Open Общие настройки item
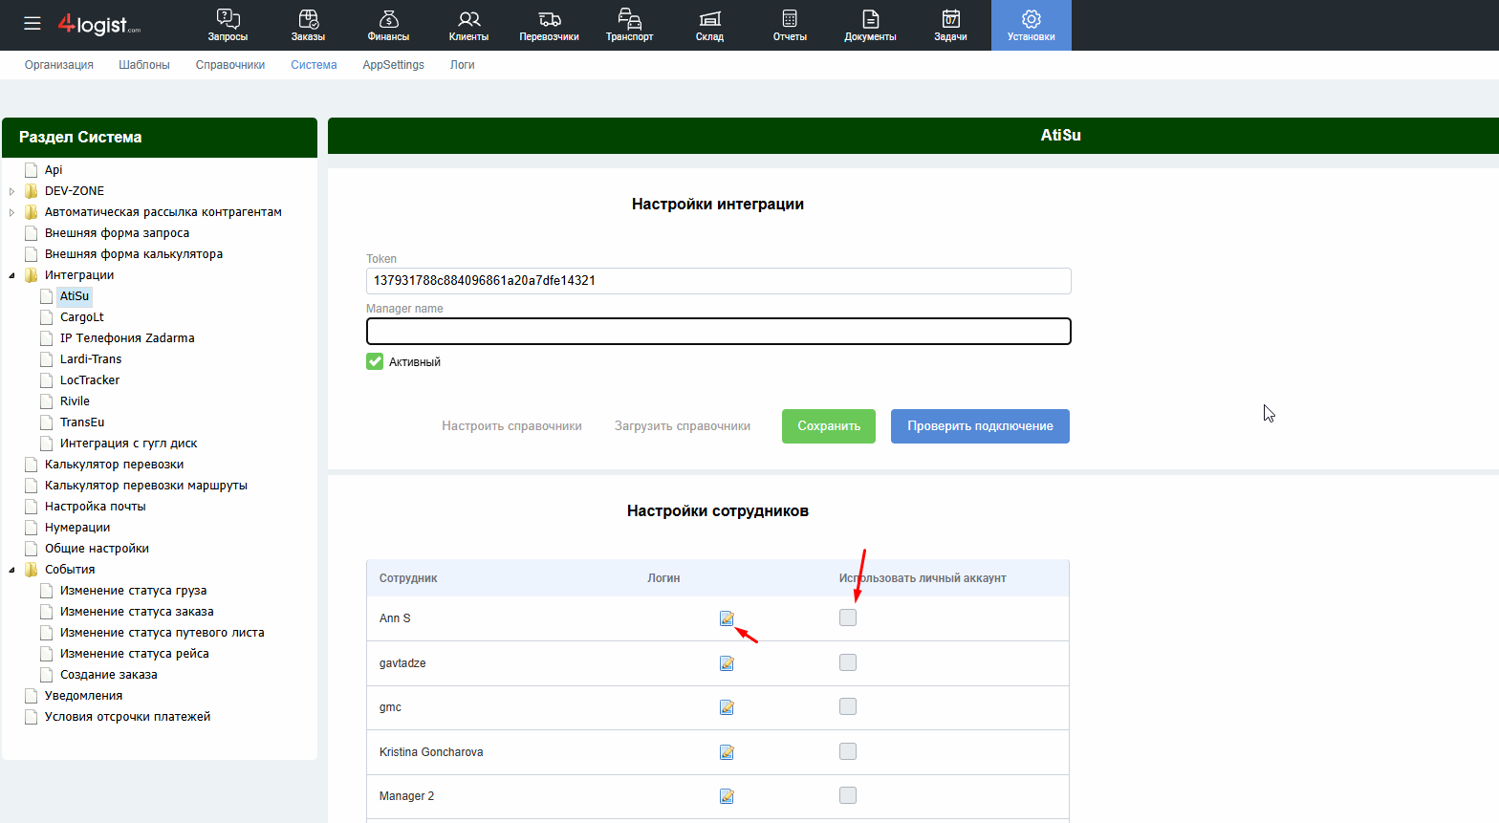This screenshot has height=823, width=1499. 97,549
